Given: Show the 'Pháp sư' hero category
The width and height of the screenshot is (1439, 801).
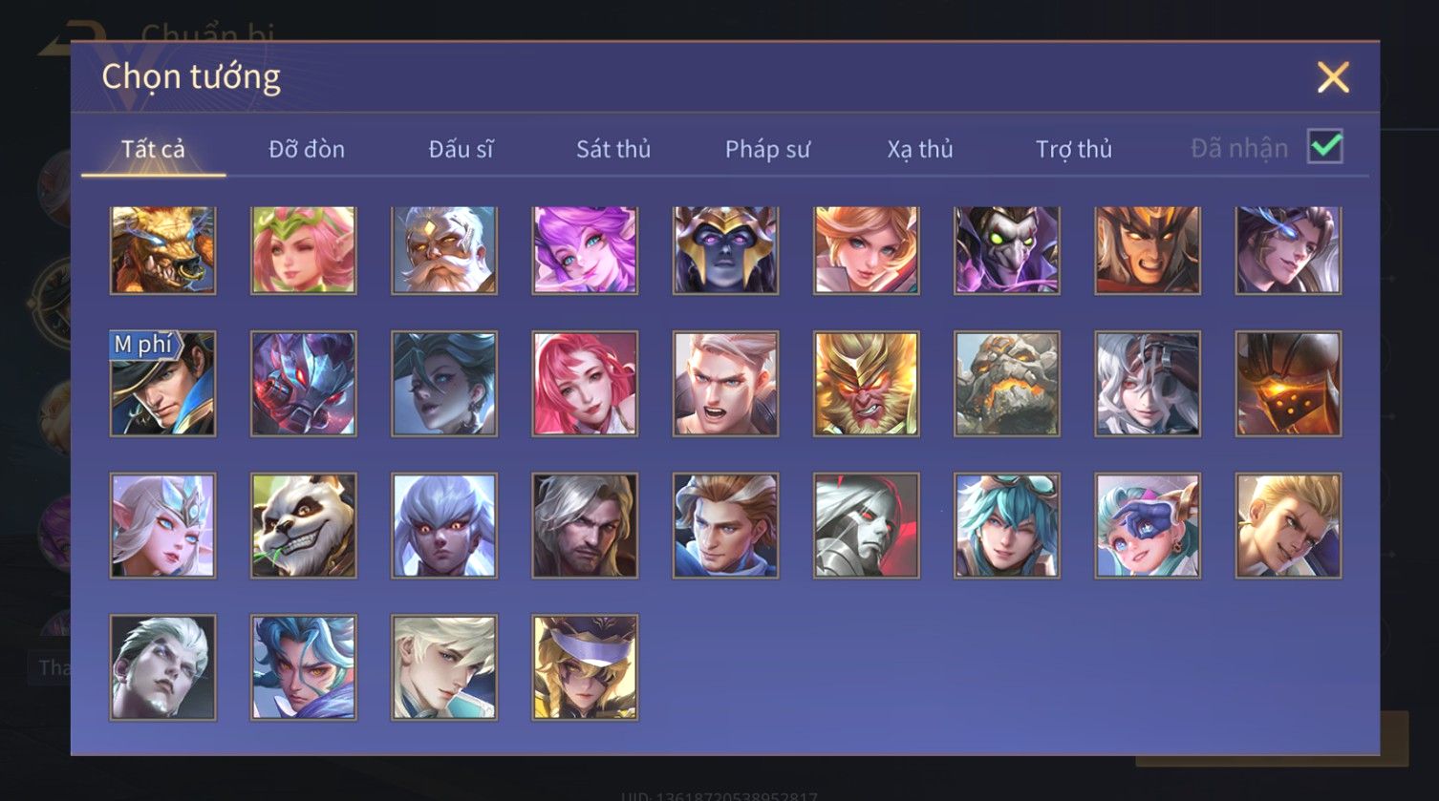Looking at the screenshot, I should tap(767, 149).
